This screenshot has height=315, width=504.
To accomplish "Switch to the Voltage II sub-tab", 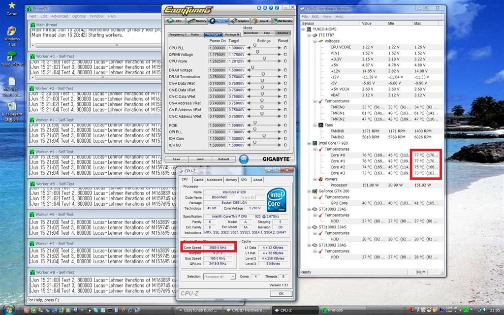I will pyautogui.click(x=232, y=34).
